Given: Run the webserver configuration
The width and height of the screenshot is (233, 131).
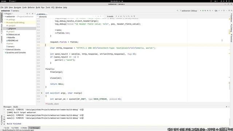Looking at the screenshot, I should [x=201, y=11].
